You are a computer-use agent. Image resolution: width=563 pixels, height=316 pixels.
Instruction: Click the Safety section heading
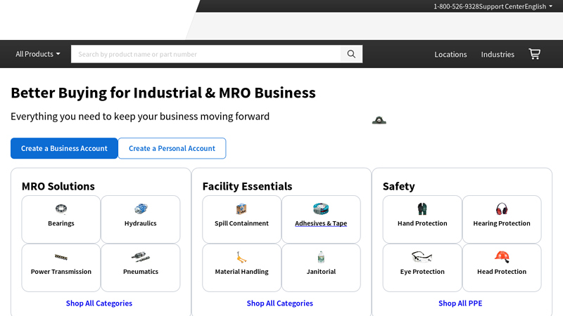(398, 186)
